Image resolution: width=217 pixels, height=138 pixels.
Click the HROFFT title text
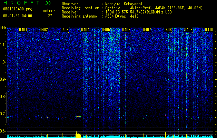click(x=21, y=3)
